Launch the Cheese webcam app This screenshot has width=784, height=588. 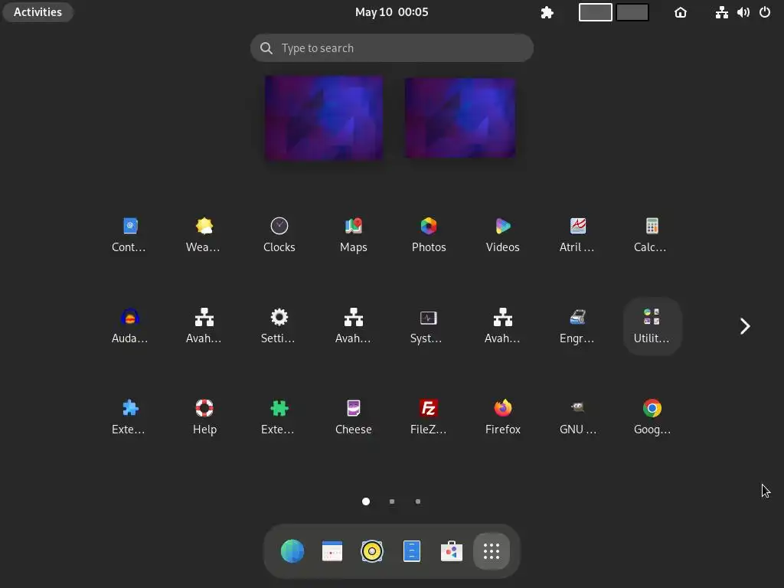point(354,417)
